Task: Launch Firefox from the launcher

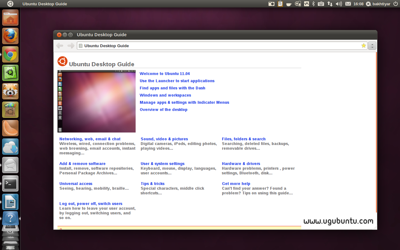Action: (x=10, y=36)
